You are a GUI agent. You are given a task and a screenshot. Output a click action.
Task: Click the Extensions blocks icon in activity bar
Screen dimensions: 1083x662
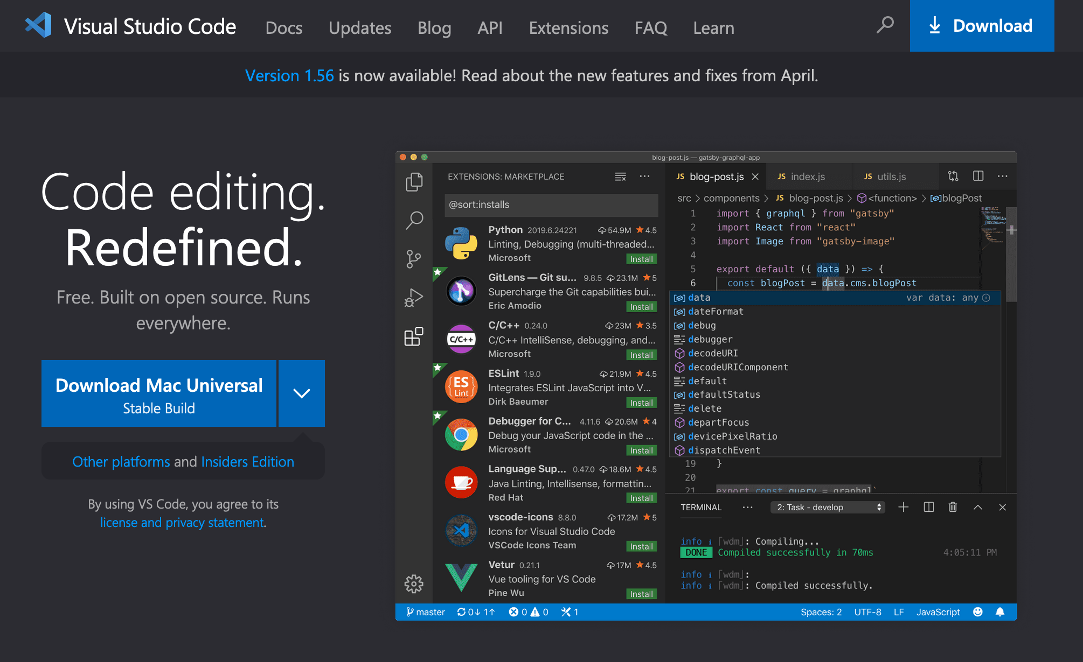point(414,337)
